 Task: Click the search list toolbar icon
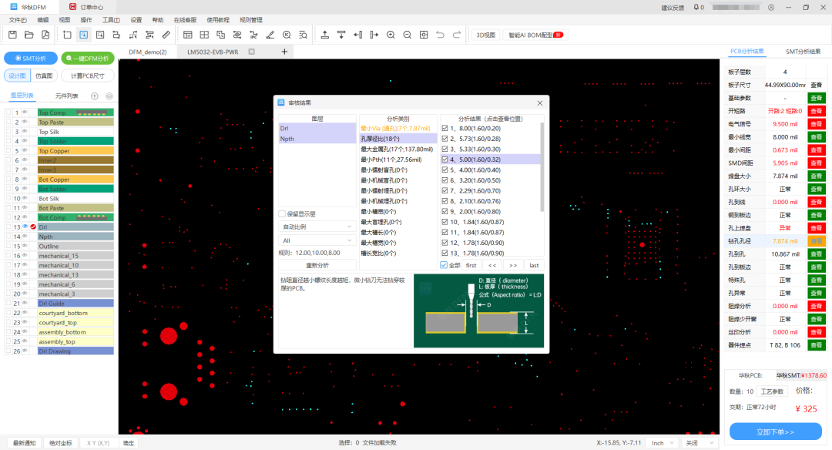pyautogui.click(x=303, y=35)
